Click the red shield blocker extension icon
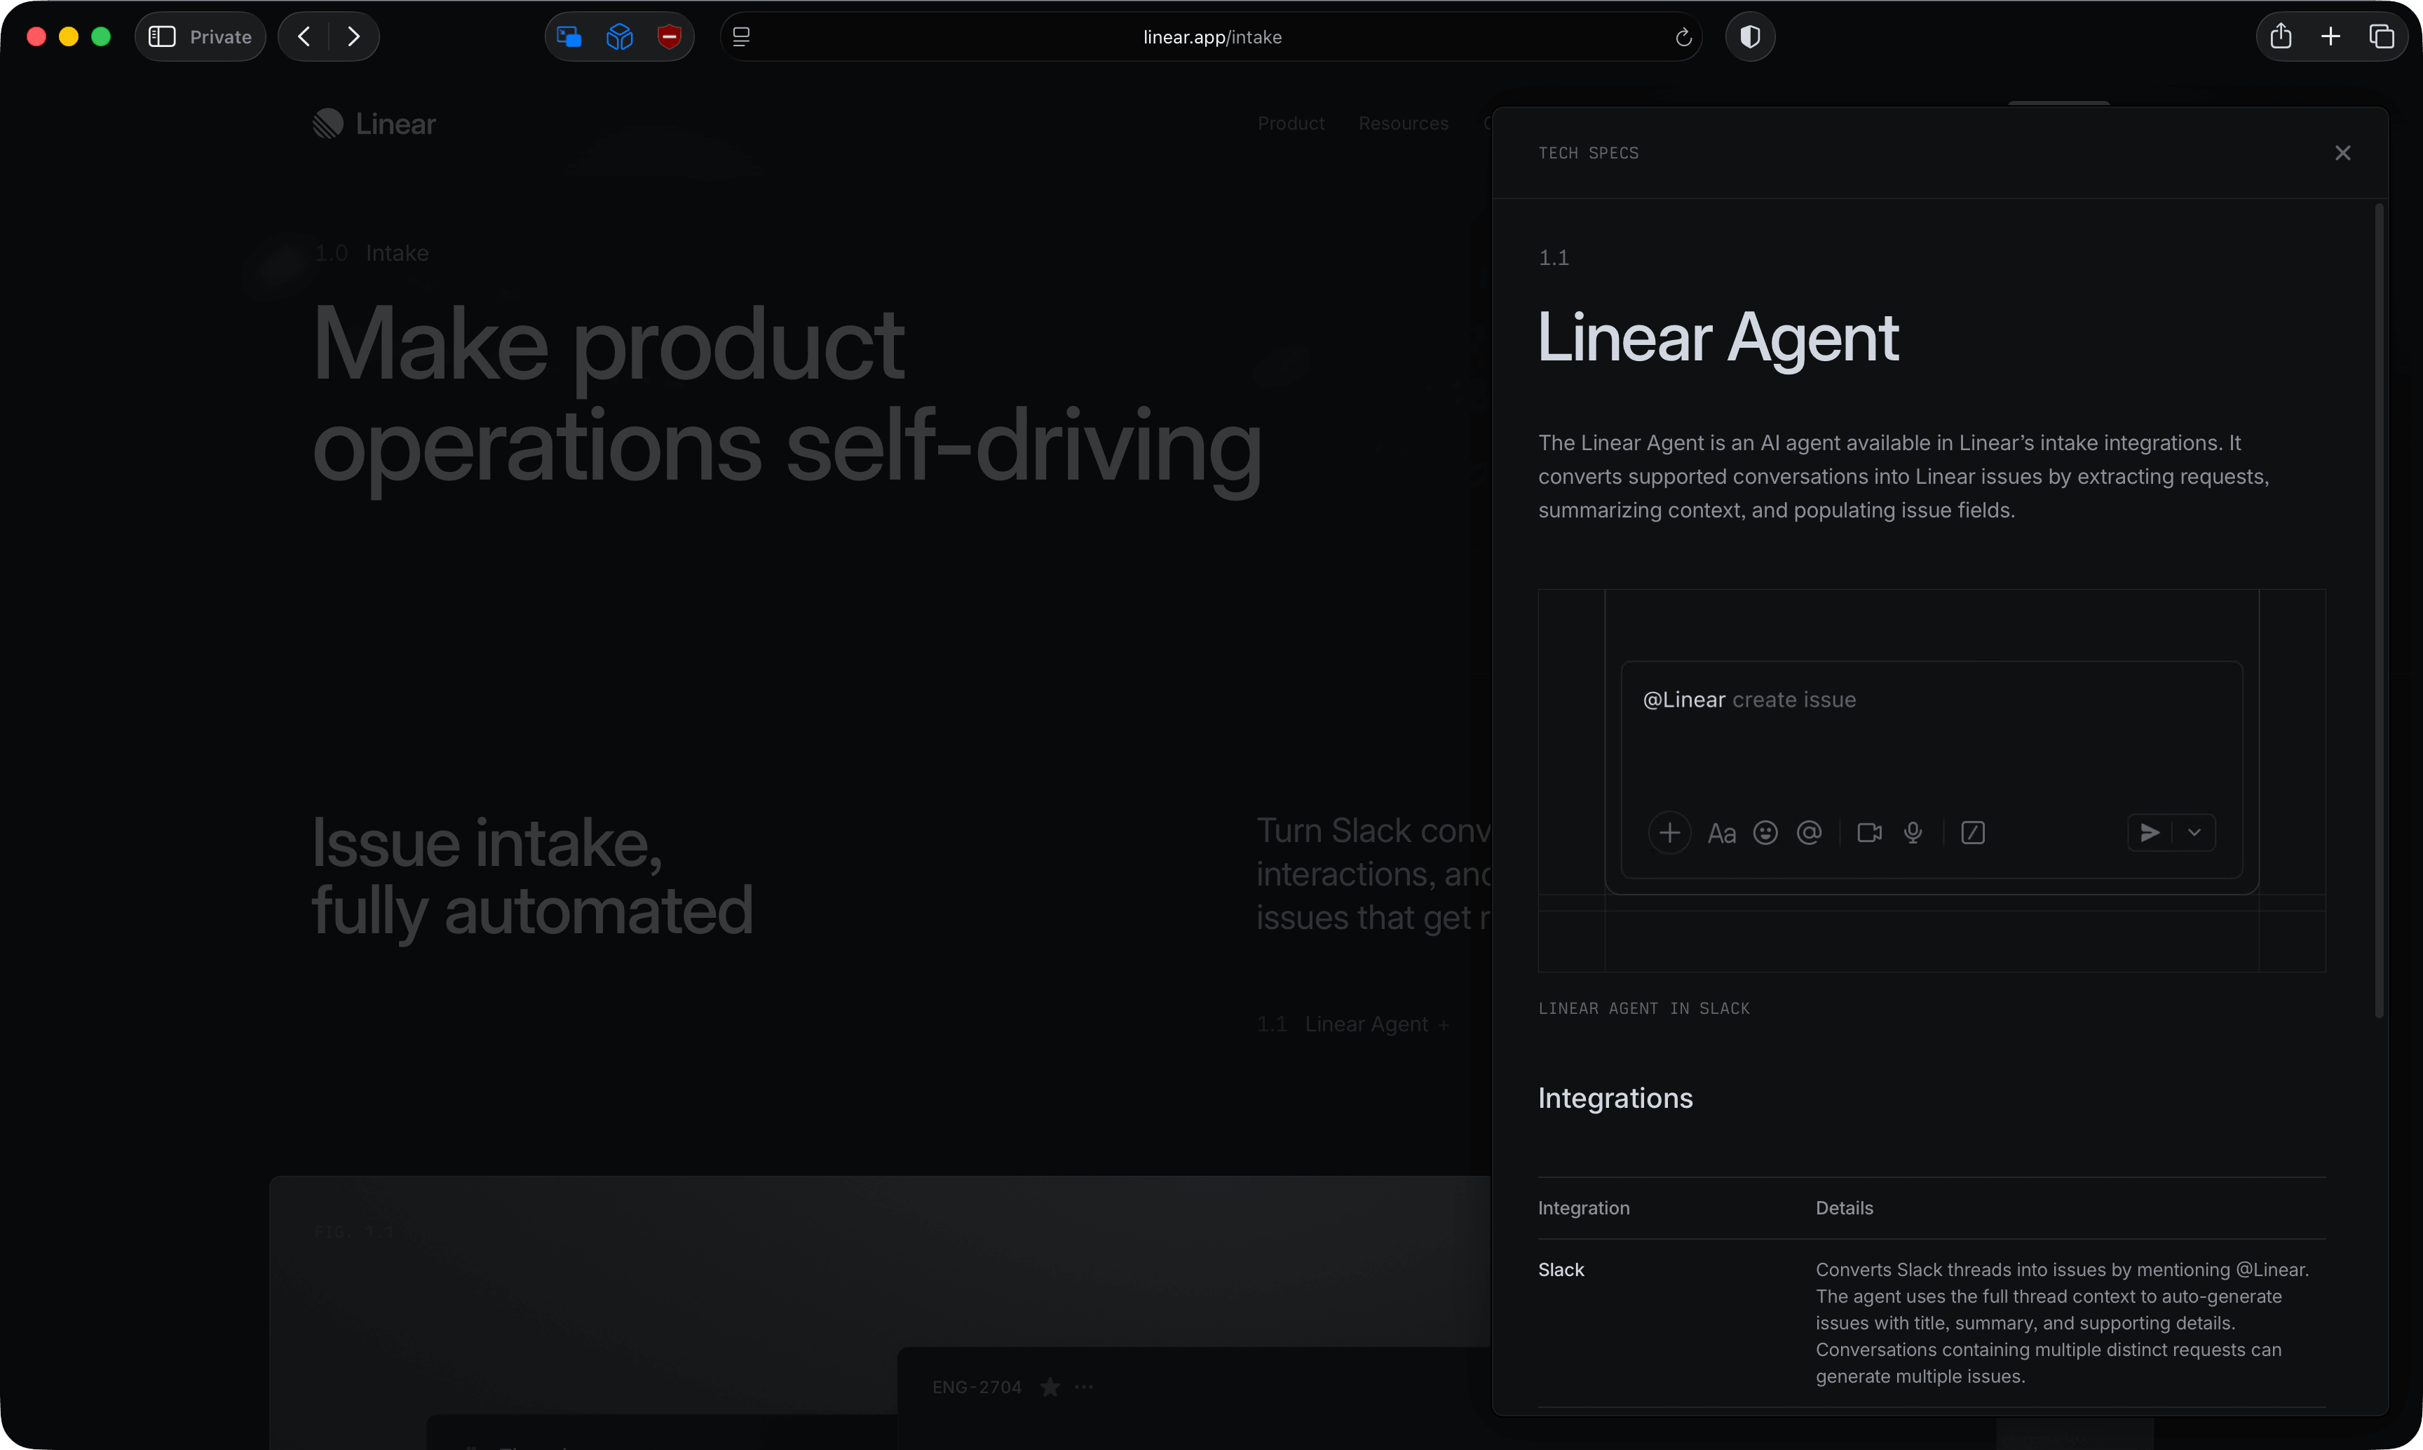The image size is (2423, 1450). click(670, 37)
